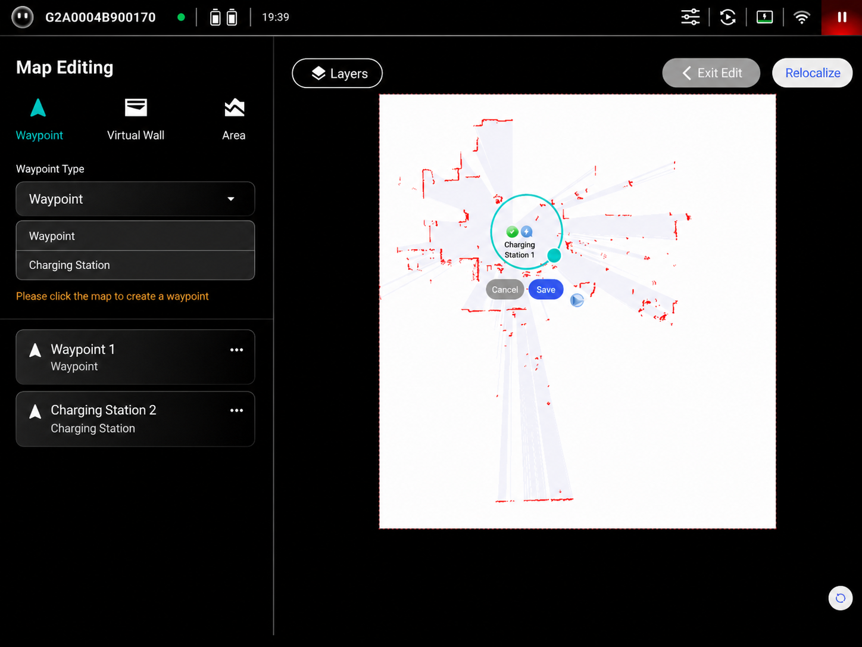Check the second battery indicator icon
862x647 pixels.
click(232, 17)
